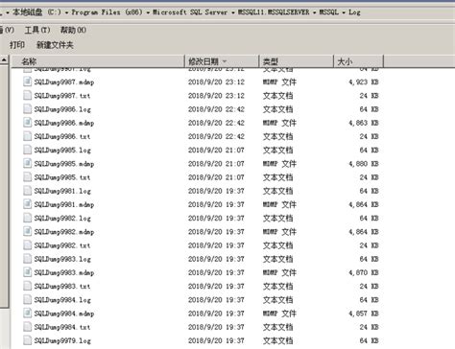Click the date 2018/9/20 22:42 of SQLDump9986.log
Viewport: 455px width, 349px height.
216,109
